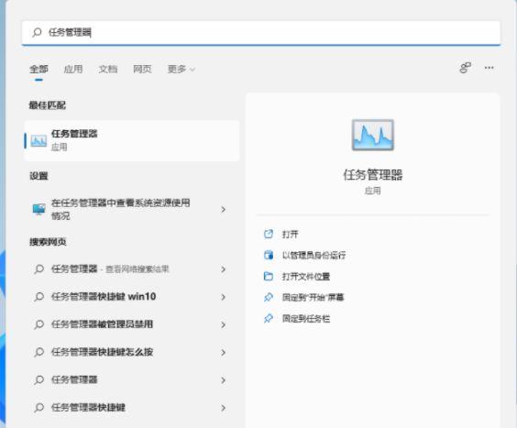Click the shield icon for run as administrator

(269, 255)
